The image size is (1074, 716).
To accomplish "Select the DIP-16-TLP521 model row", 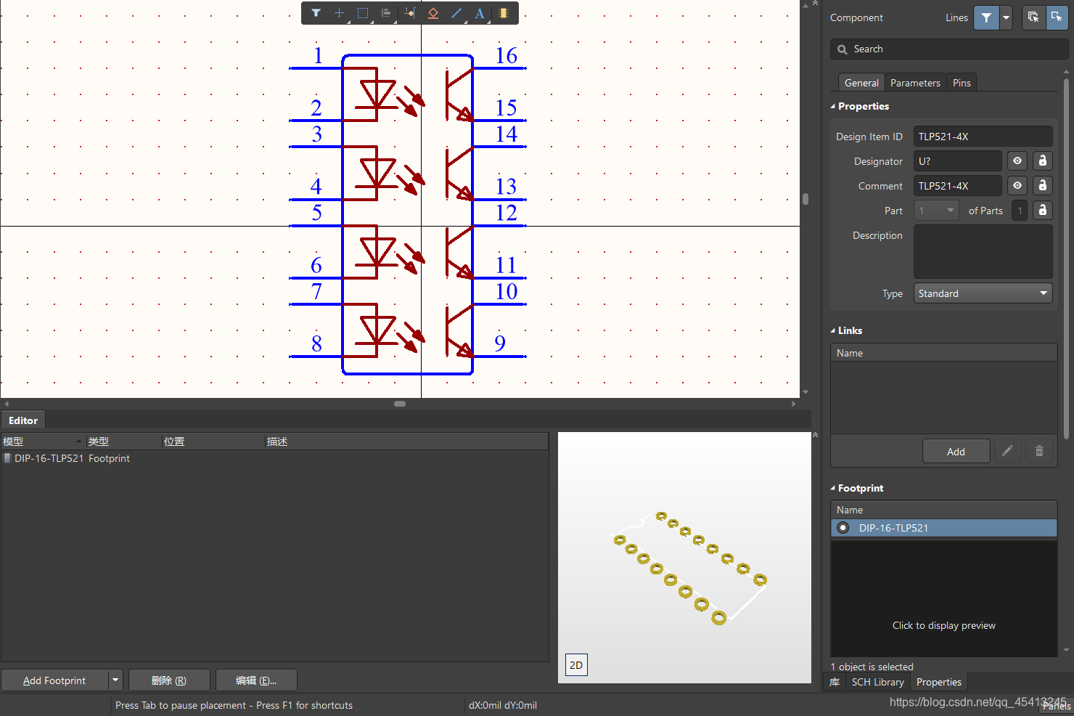I will coord(274,458).
